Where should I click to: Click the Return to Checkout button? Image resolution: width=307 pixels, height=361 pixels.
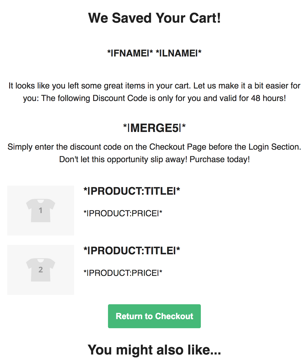[154, 316]
